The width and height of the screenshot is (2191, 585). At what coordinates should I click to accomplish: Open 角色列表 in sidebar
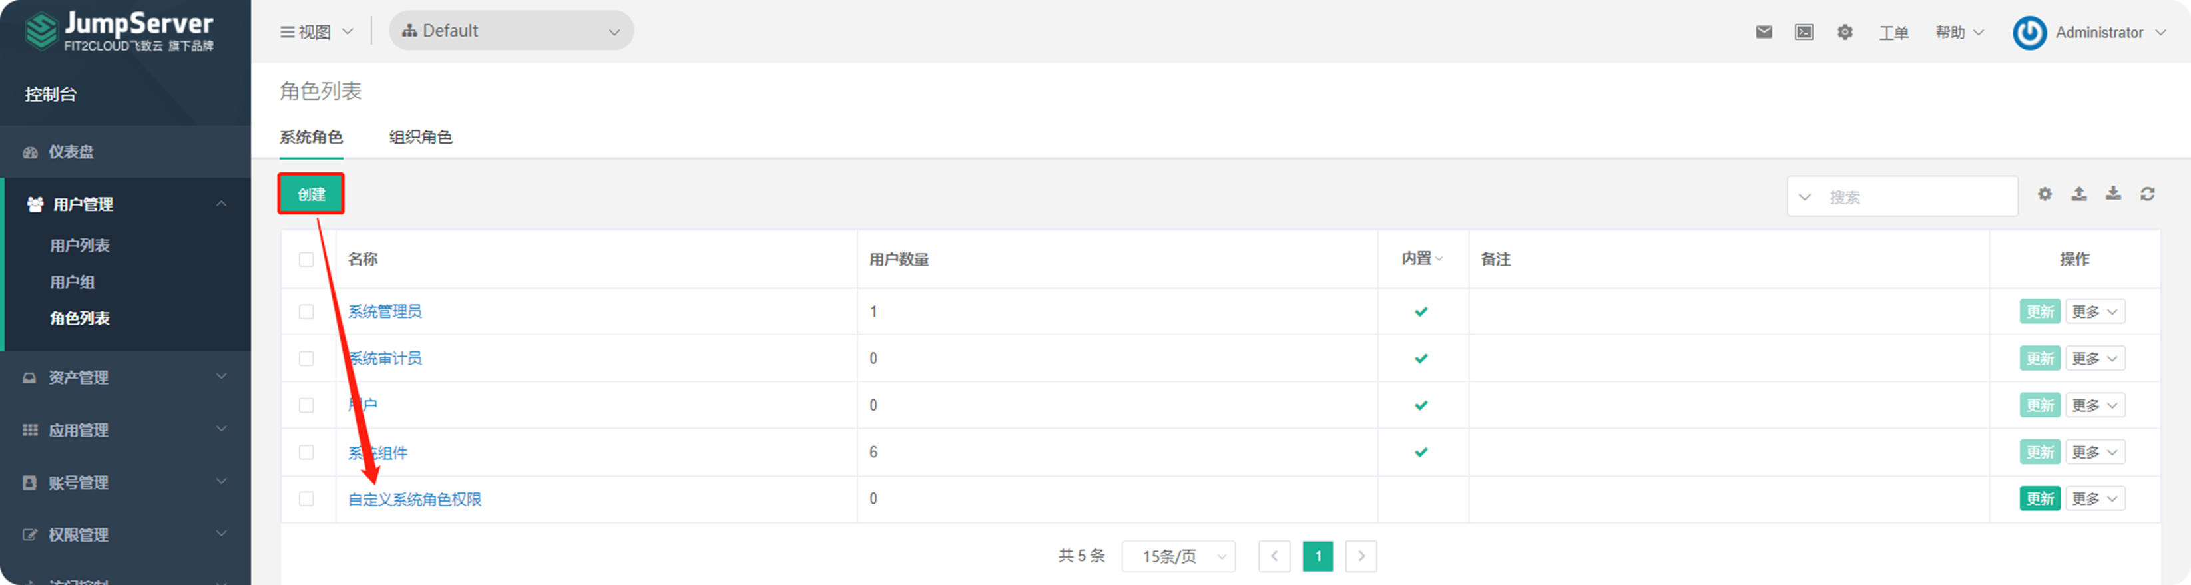coord(80,319)
